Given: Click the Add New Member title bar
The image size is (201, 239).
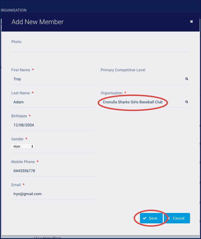Looking at the screenshot, I should coord(82,22).
